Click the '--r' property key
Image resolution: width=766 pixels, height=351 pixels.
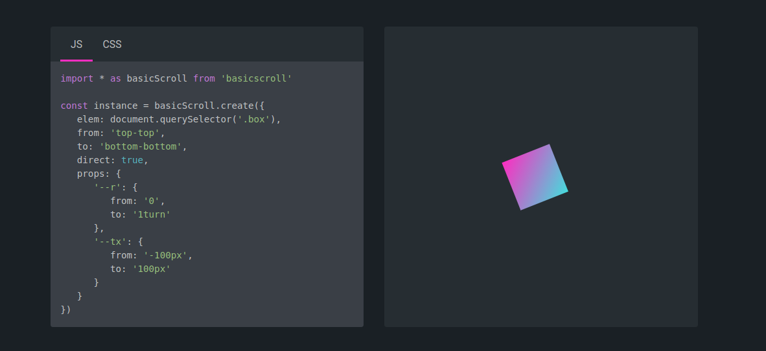click(x=108, y=187)
